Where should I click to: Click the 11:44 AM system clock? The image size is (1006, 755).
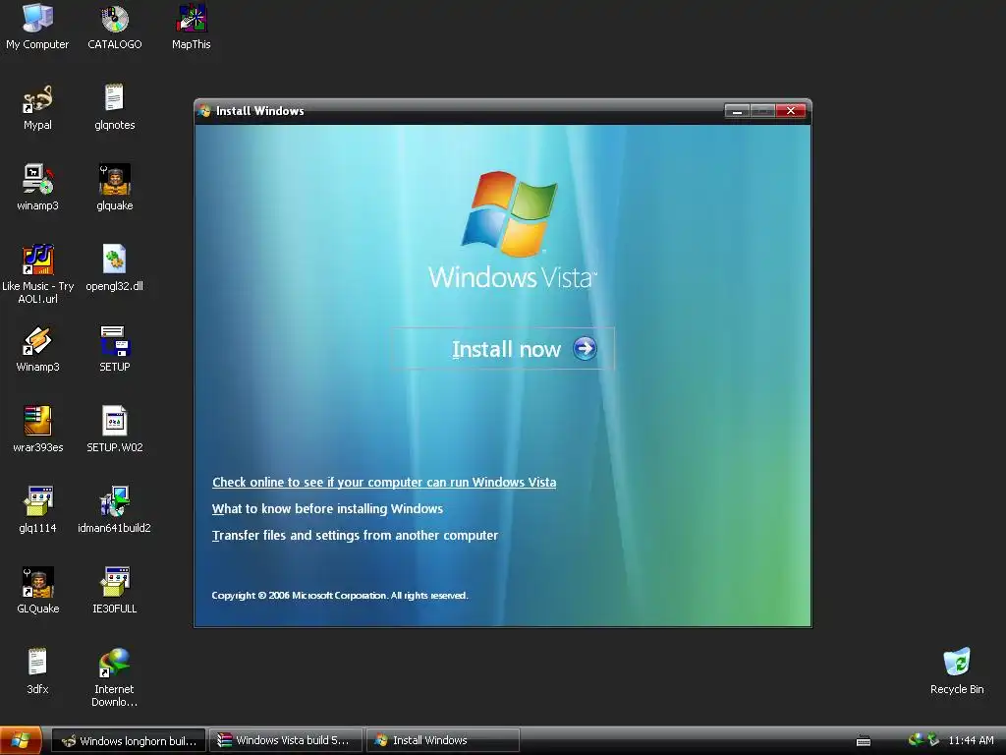(x=971, y=740)
